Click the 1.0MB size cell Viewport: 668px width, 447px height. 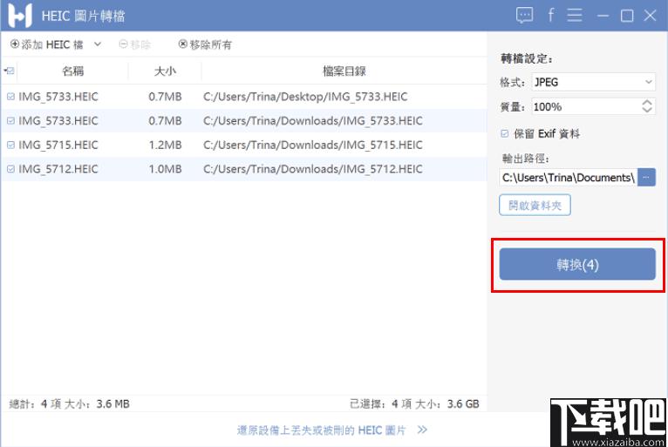click(165, 169)
